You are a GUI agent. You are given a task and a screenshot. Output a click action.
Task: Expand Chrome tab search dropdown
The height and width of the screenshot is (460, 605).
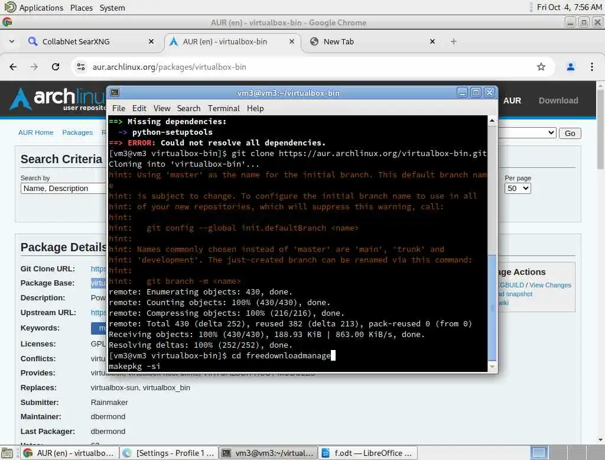12,41
